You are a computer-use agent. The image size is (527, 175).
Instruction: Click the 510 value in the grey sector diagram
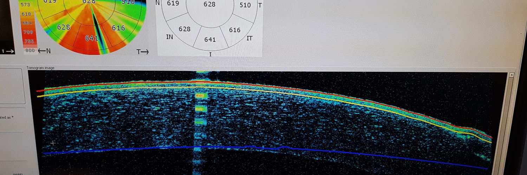click(x=245, y=5)
